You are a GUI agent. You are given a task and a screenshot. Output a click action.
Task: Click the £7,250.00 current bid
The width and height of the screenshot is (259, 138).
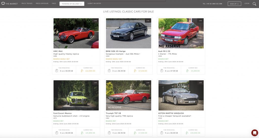[143, 71]
